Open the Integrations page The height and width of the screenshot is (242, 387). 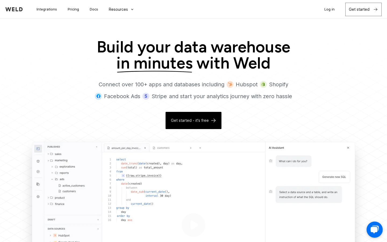[47, 9]
